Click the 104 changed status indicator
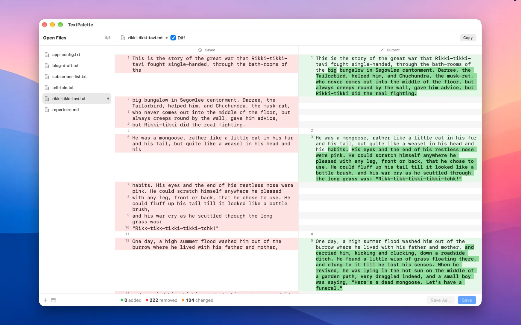521x325 pixels. click(197, 300)
